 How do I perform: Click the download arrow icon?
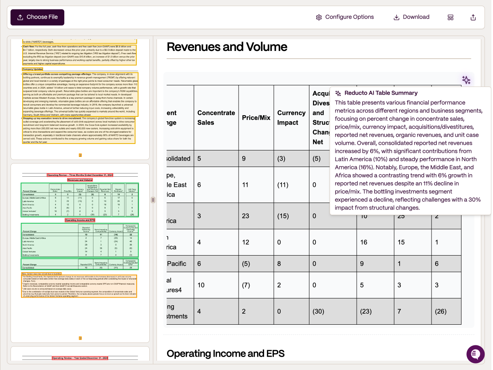(396, 17)
